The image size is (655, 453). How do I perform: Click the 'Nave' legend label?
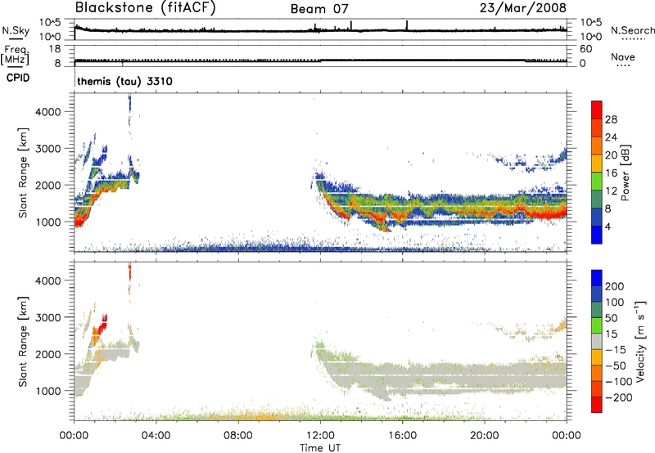[x=623, y=56]
